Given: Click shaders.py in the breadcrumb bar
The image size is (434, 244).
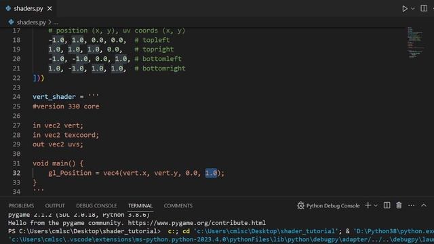Looking at the screenshot, I should point(31,22).
